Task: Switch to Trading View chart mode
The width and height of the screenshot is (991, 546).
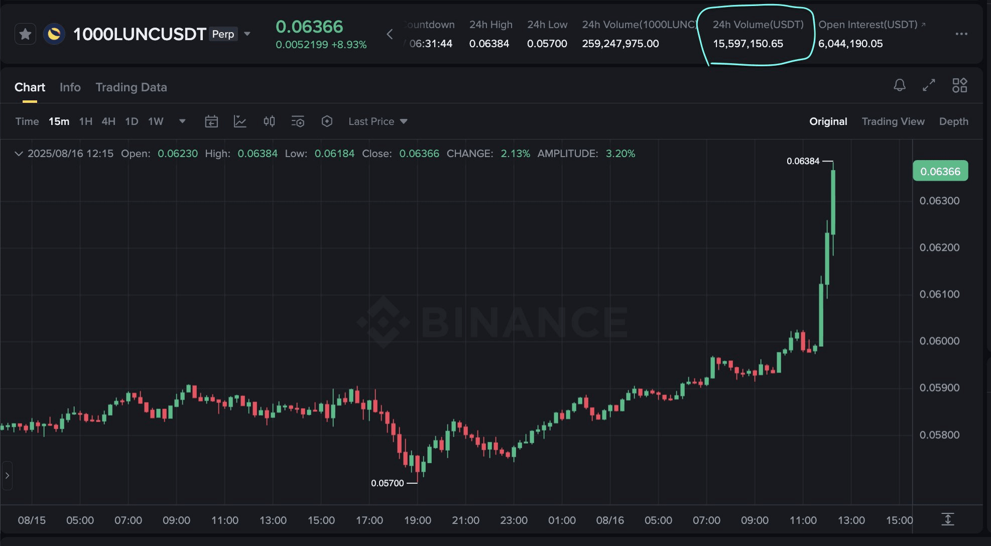Action: (x=893, y=121)
